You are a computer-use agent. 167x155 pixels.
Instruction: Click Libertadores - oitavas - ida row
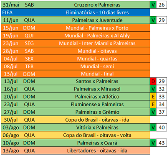click(76, 150)
